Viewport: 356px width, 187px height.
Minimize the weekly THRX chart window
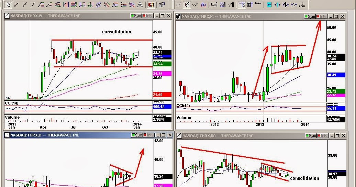pyautogui.click(x=157, y=16)
